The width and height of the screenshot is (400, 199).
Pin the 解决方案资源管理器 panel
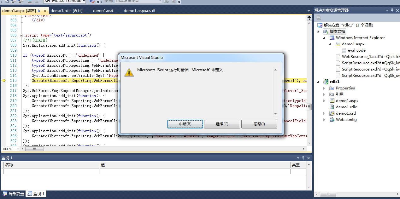coord(392,10)
